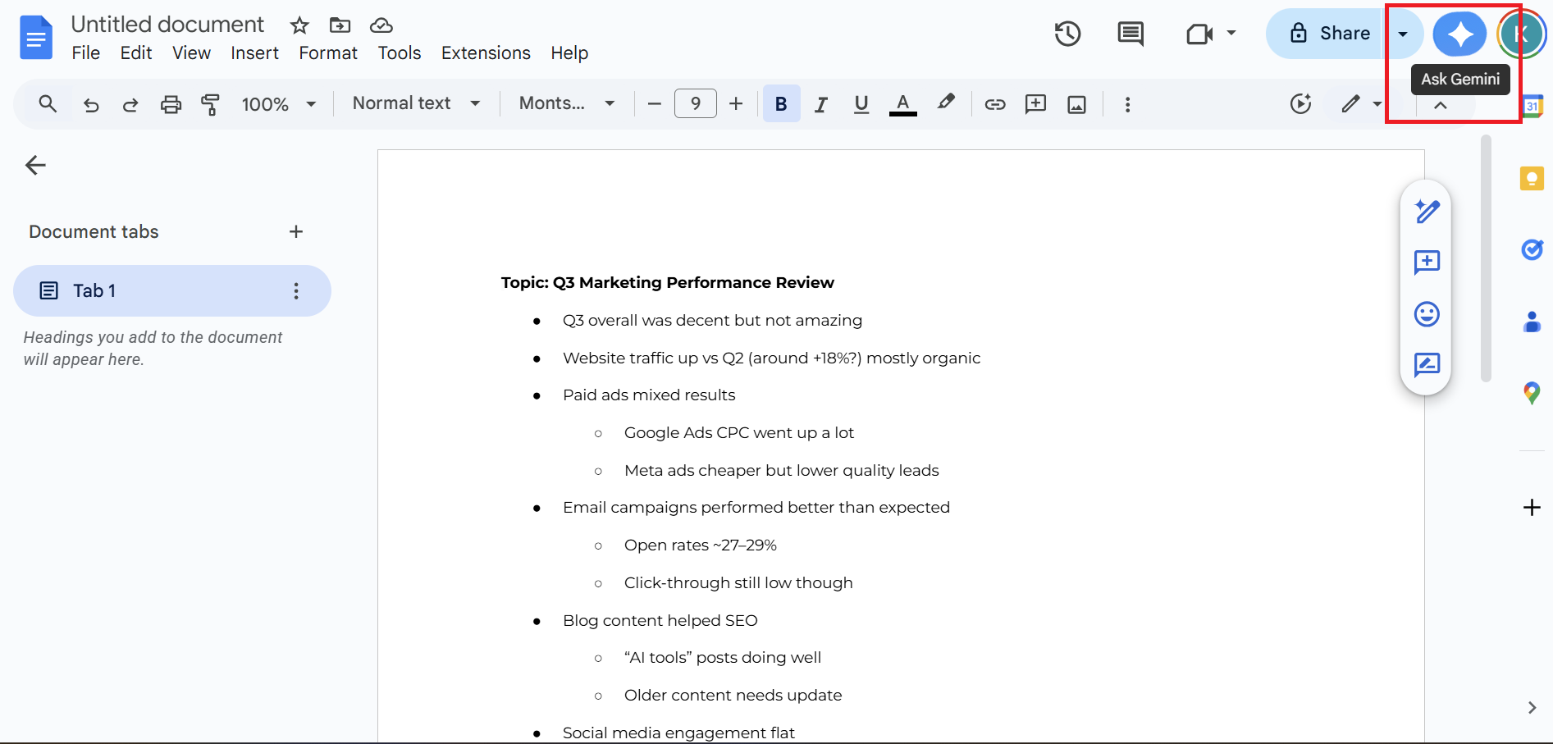Add a comment from the toolbar
Image resolution: width=1553 pixels, height=744 pixels.
tap(1036, 104)
